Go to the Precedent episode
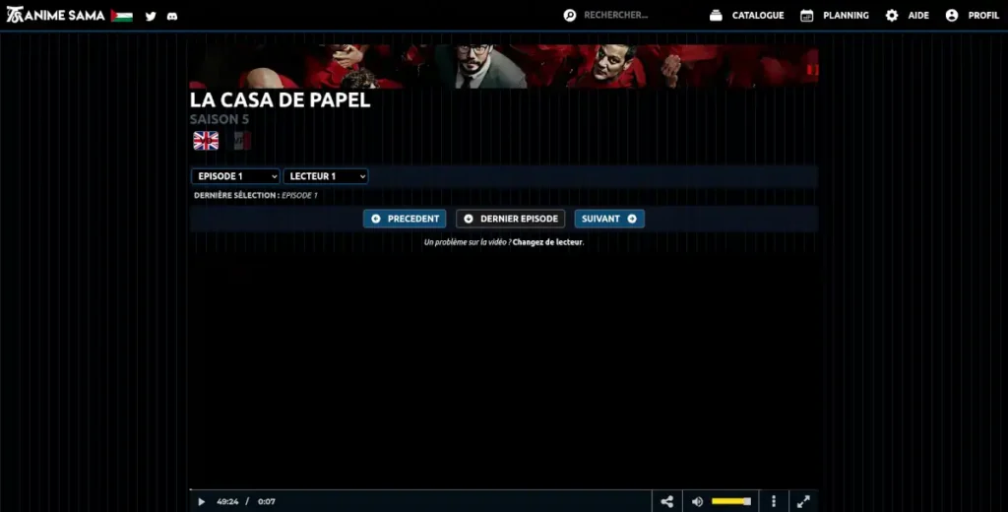Screen dimensions: 1008x512 click(x=405, y=219)
